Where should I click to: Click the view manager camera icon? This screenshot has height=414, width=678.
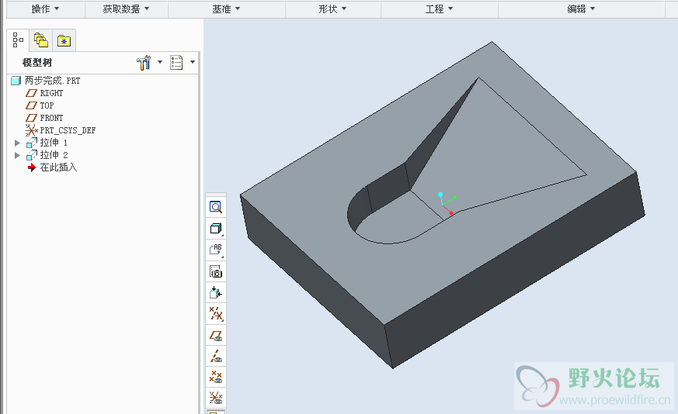(x=216, y=271)
